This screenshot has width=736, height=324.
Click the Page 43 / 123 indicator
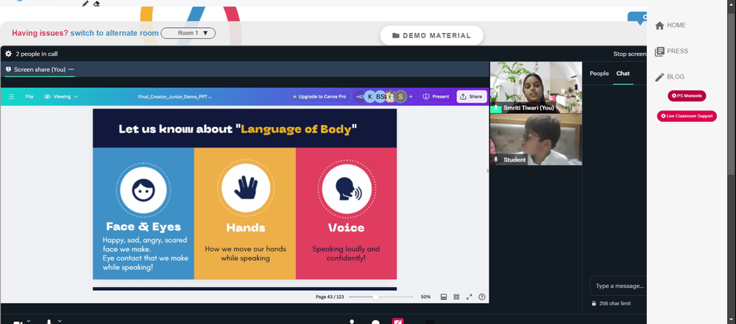[x=330, y=297]
